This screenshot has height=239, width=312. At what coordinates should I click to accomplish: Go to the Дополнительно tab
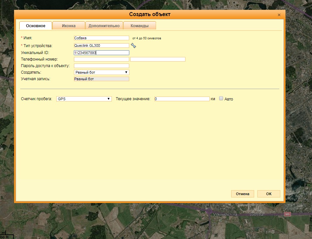(x=104, y=26)
